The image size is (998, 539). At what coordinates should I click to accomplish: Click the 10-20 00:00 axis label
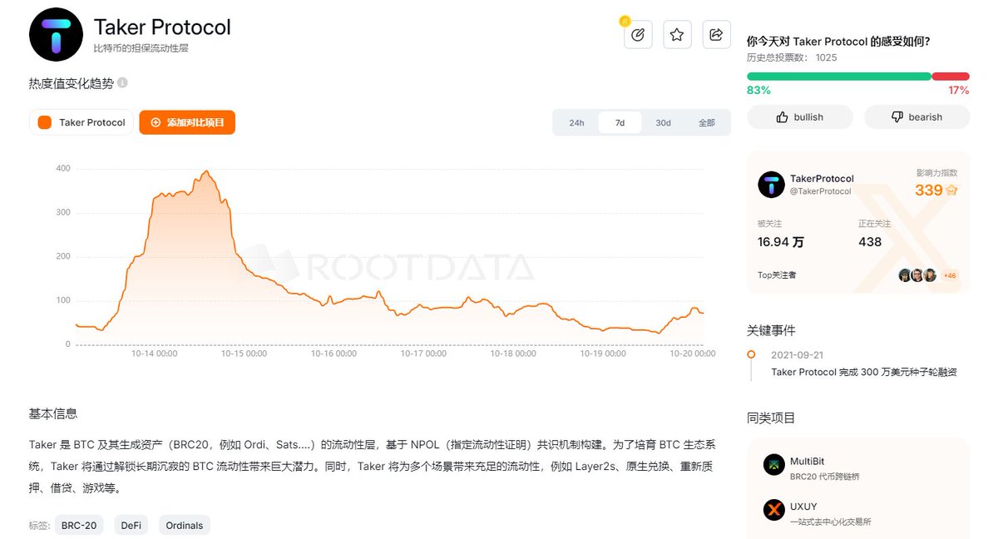tap(693, 354)
